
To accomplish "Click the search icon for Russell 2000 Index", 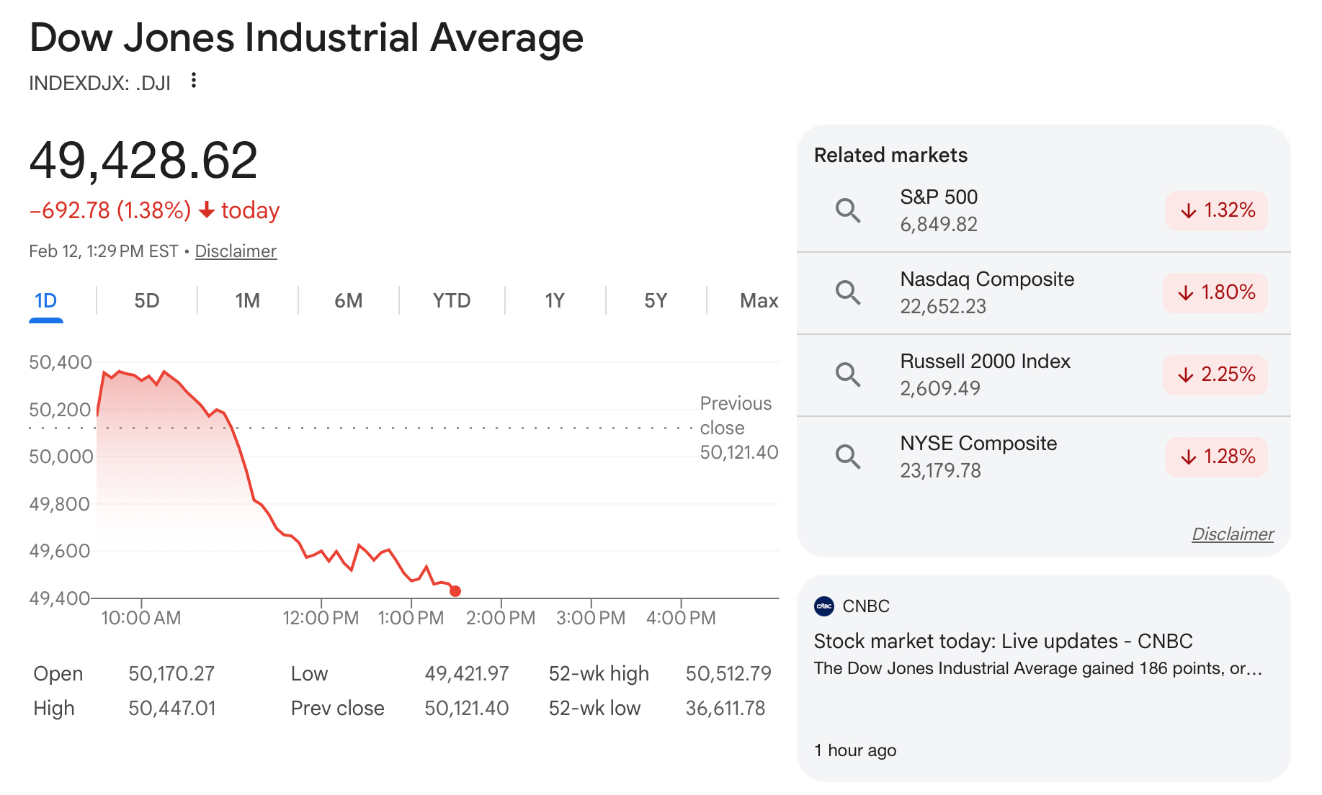I will click(848, 374).
